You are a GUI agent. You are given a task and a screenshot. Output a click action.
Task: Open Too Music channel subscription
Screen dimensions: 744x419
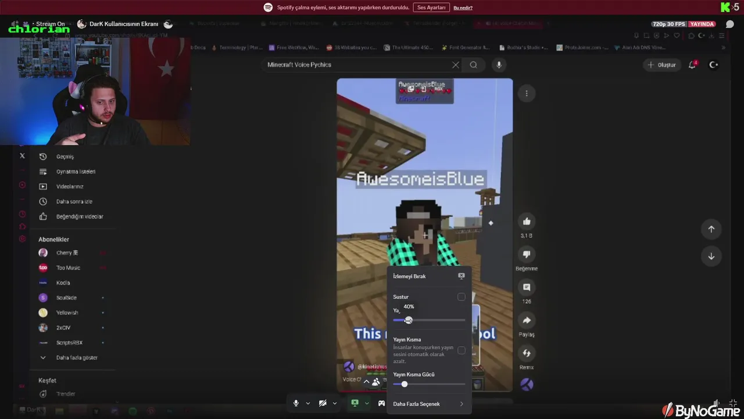[x=68, y=268]
